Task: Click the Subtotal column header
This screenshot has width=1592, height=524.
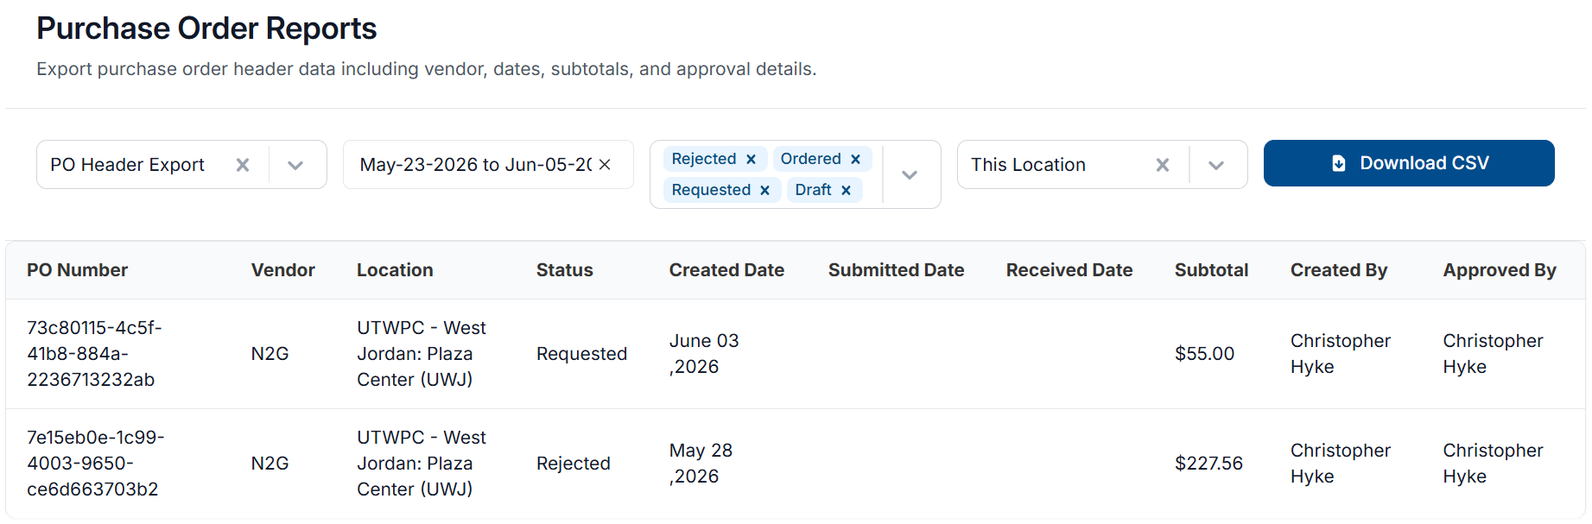Action: pyautogui.click(x=1211, y=270)
